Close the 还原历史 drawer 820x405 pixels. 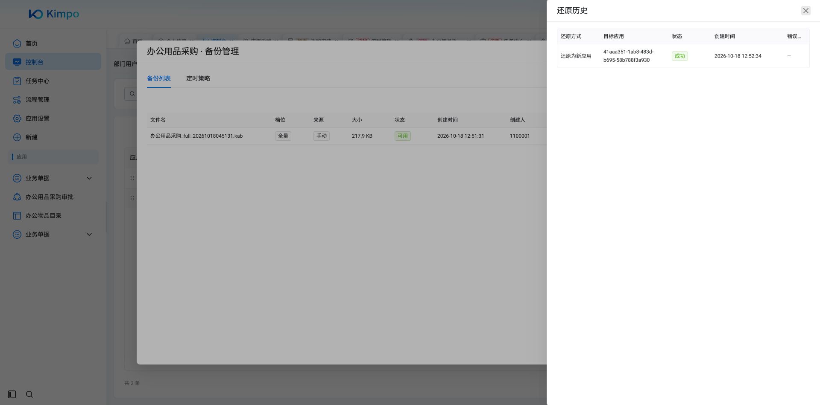coord(805,11)
